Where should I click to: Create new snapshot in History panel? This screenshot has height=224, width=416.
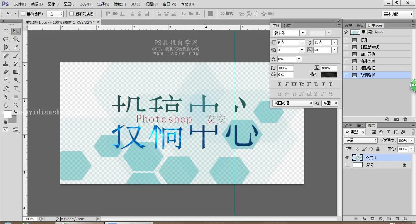click(396, 119)
